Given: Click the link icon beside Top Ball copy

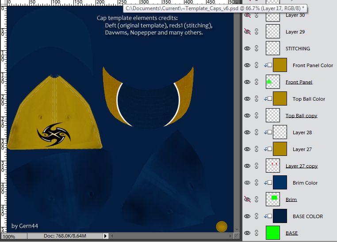Looking at the screenshot, I should coord(257,116).
